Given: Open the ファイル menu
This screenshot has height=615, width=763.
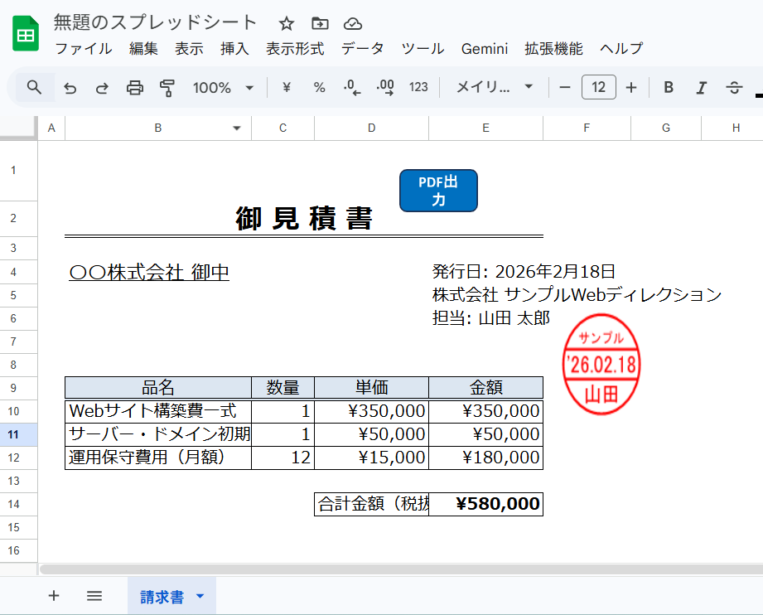Looking at the screenshot, I should (83, 49).
